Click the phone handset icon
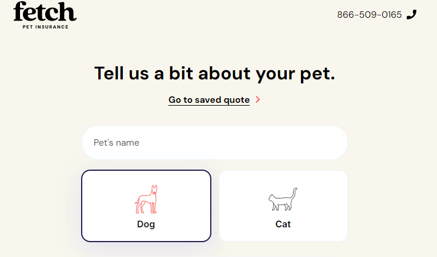The width and height of the screenshot is (437, 257). [x=411, y=14]
